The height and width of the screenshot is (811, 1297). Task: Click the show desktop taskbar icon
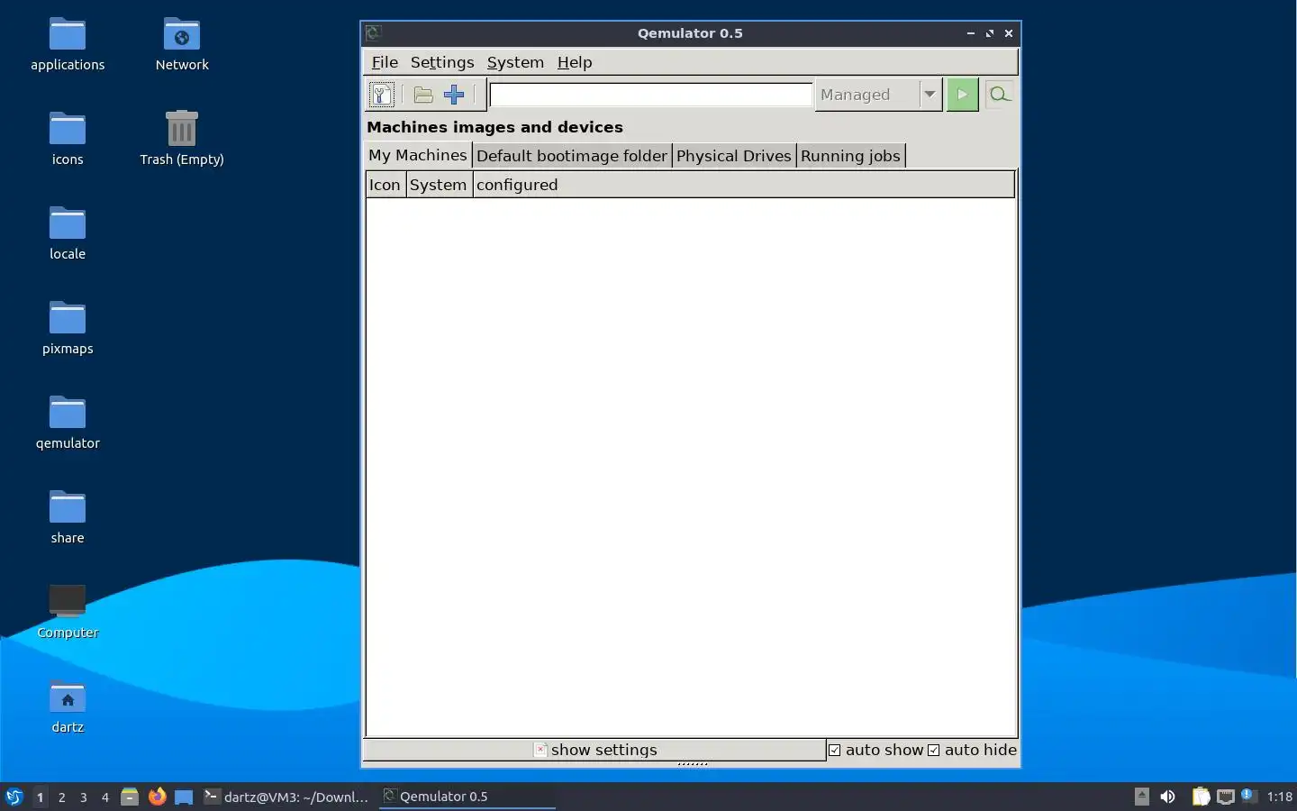click(184, 797)
